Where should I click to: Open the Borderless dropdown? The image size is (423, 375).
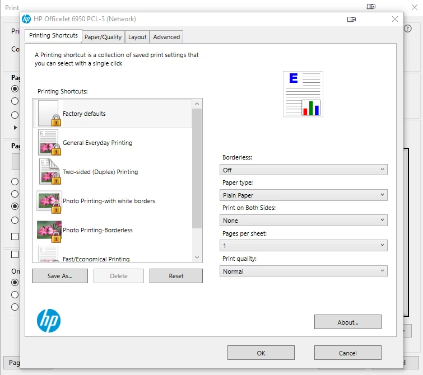click(304, 170)
